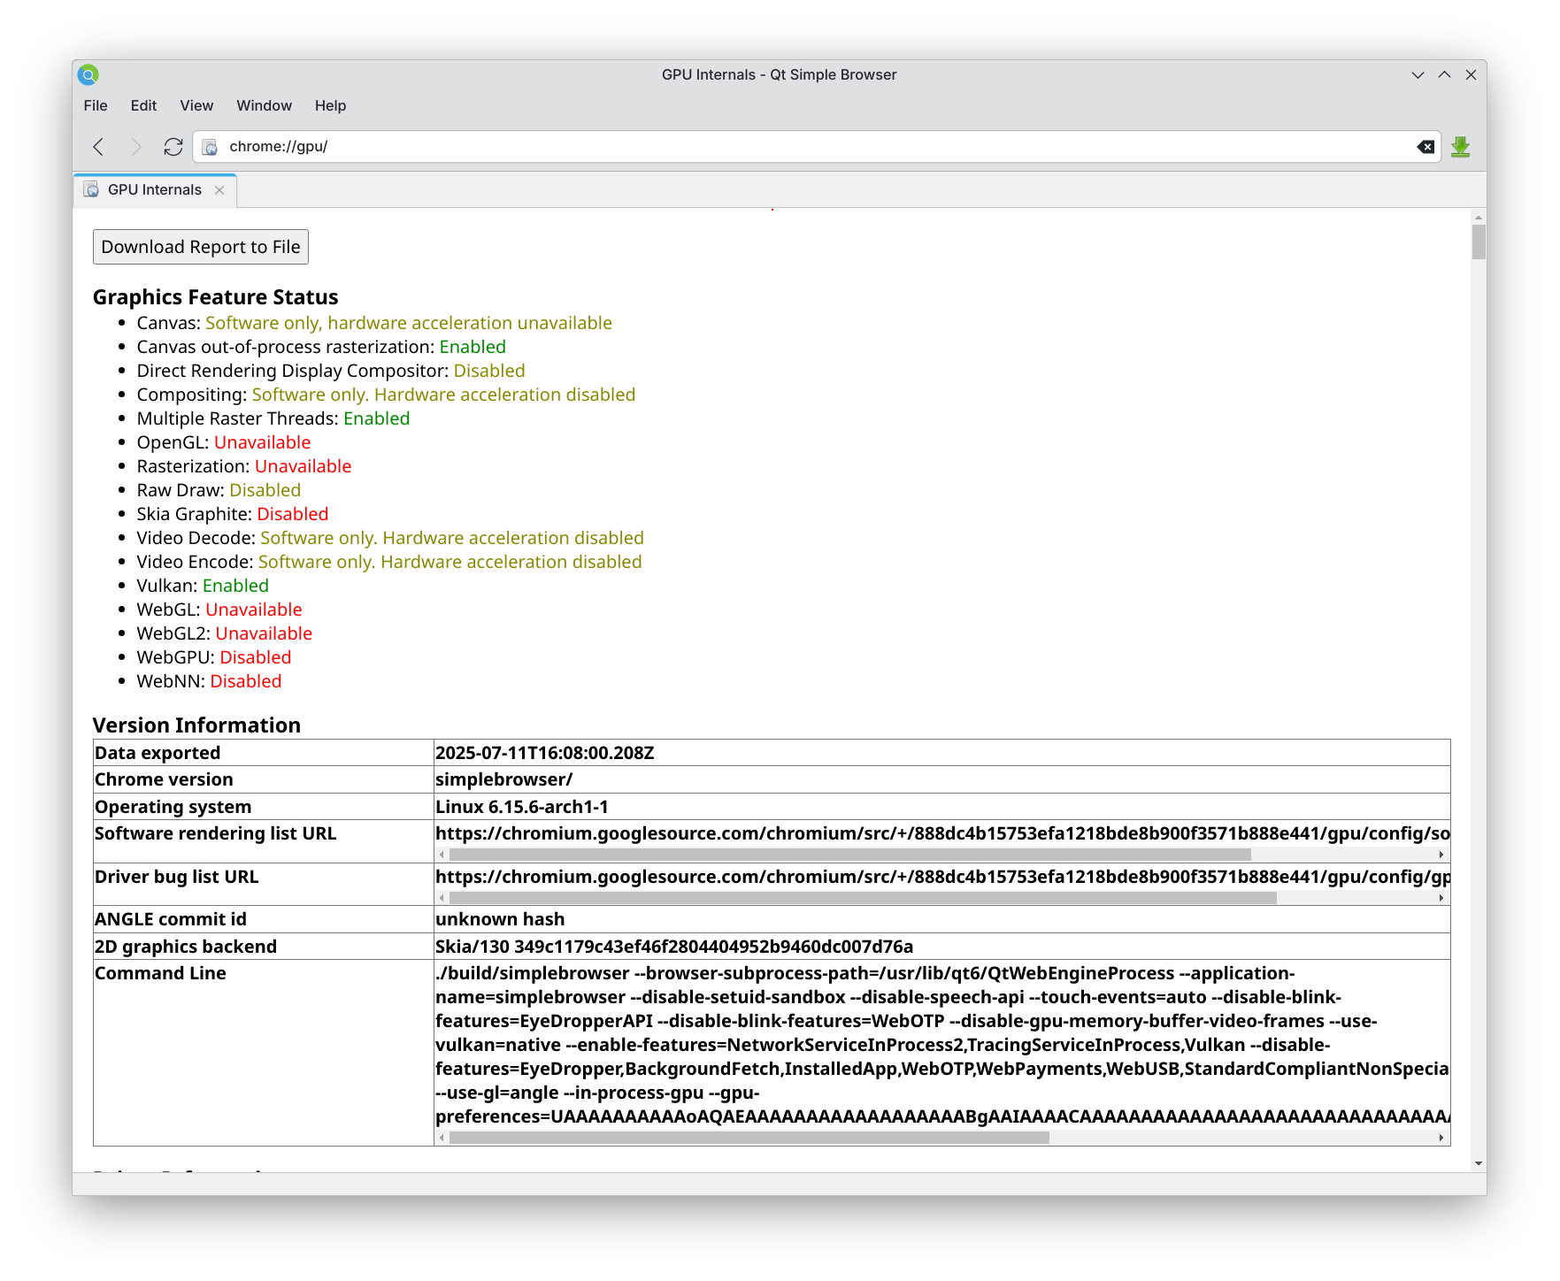
Task: Open the Help menu
Action: [x=330, y=106]
